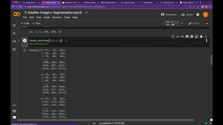
Task: Open a new browser tab
Action: pos(201,2)
